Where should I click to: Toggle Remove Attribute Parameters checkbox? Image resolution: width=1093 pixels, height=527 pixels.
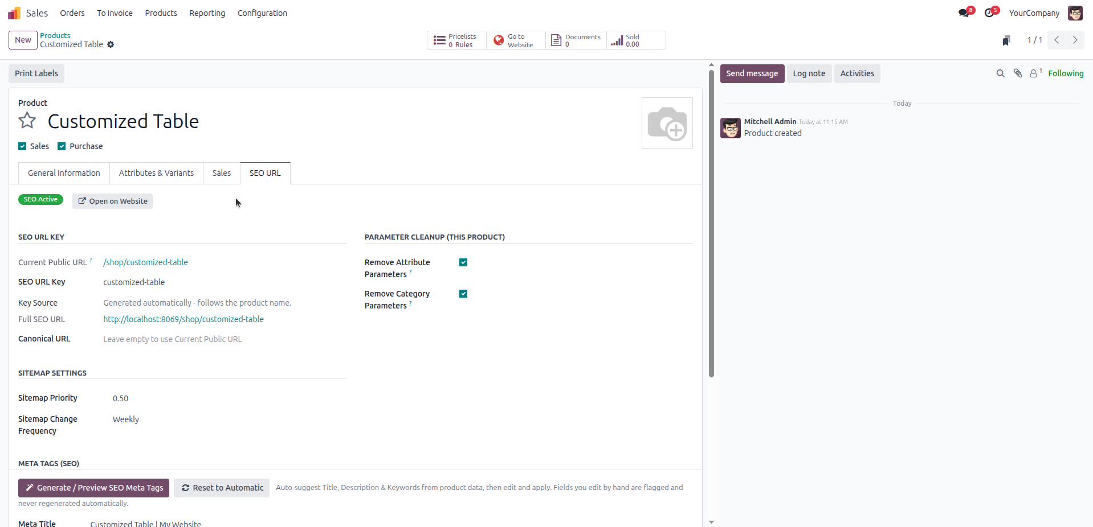(463, 262)
